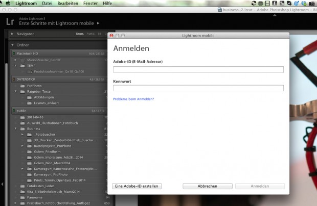
Task: Select the Golem_Impressum_Feb28__2014 folder
Action: (59, 157)
